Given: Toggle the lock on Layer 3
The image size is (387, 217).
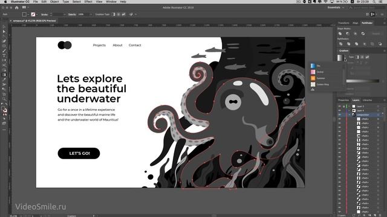Looking at the screenshot, I should [x=343, y=106].
